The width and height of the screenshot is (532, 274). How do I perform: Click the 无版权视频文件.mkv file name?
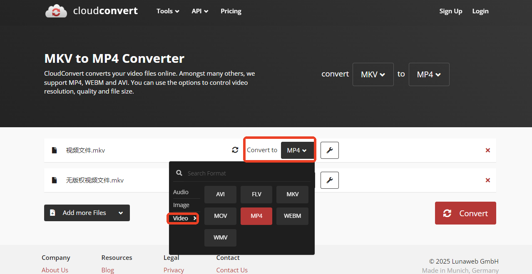point(95,180)
